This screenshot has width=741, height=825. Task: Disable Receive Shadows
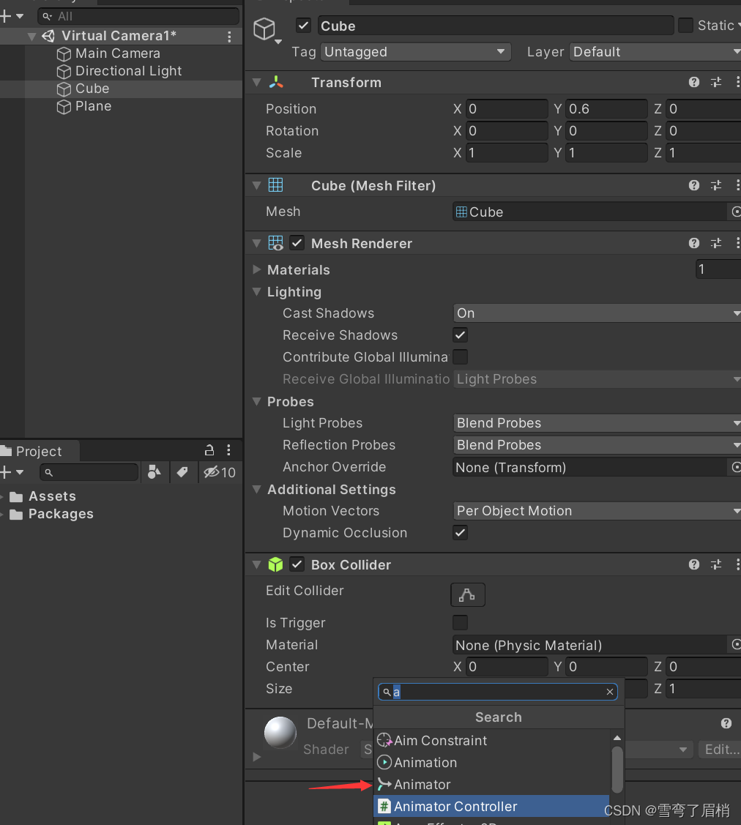point(460,335)
